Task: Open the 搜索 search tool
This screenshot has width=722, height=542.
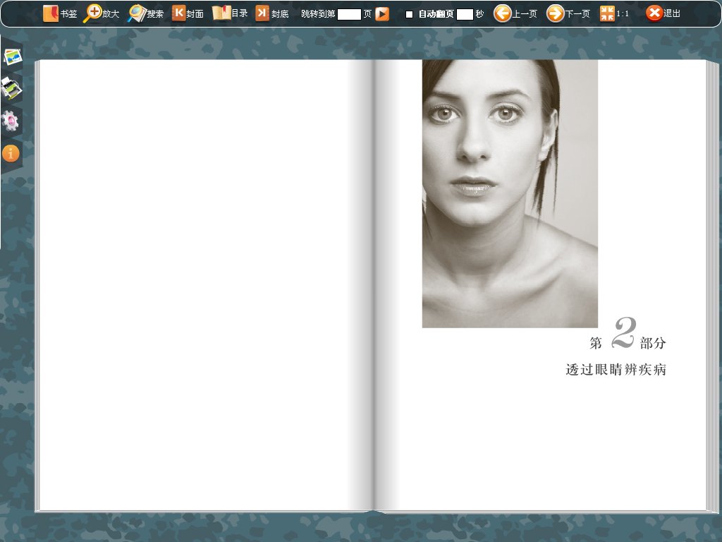Action: pyautogui.click(x=145, y=13)
